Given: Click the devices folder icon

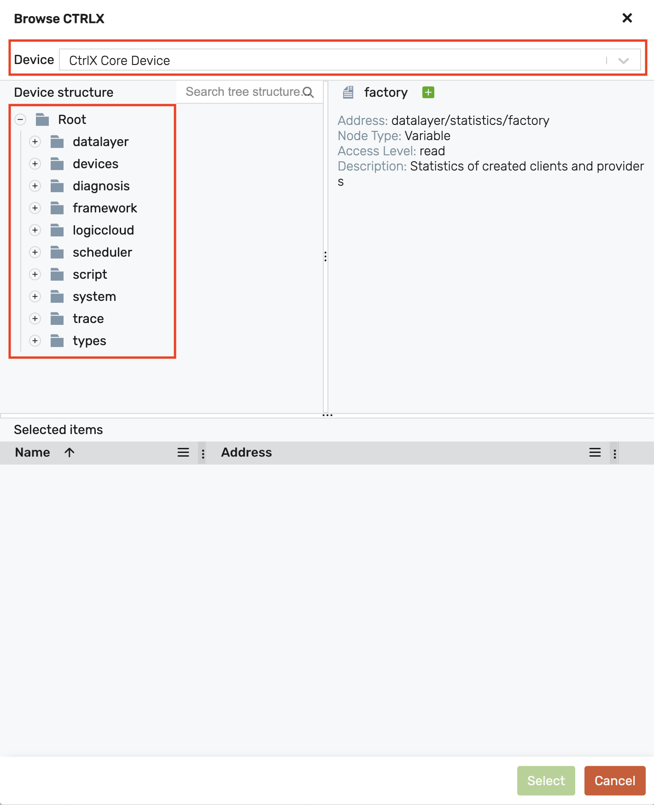Looking at the screenshot, I should pos(57,164).
